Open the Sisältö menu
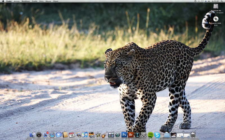The height and width of the screenshot is (140, 225). 34,1
